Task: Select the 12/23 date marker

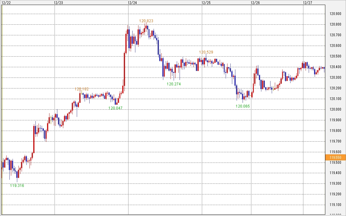Action: click(x=58, y=3)
